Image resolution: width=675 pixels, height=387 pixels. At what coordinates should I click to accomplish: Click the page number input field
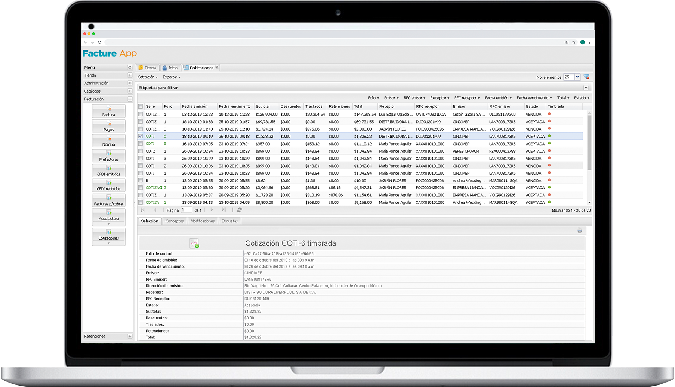[186, 210]
